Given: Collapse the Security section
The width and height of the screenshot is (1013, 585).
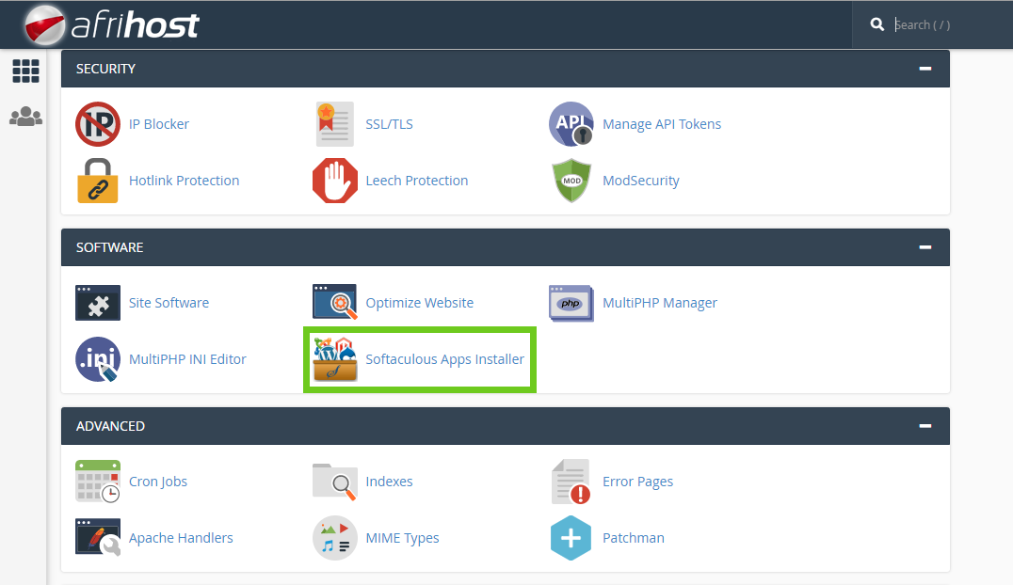Looking at the screenshot, I should pos(925,69).
